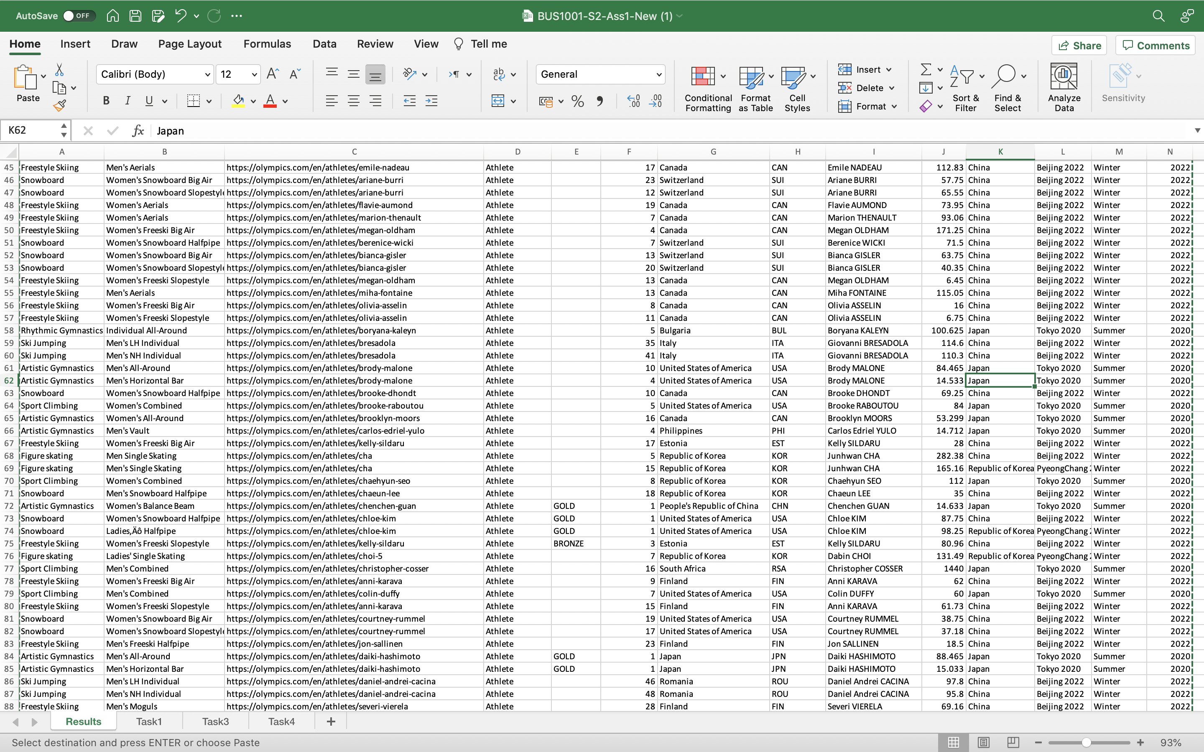Screen dimensions: 1204x752
Task: Open the Comments pane button
Action: coord(1155,46)
